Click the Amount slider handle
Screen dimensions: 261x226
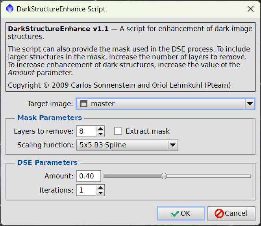[x=164, y=176]
